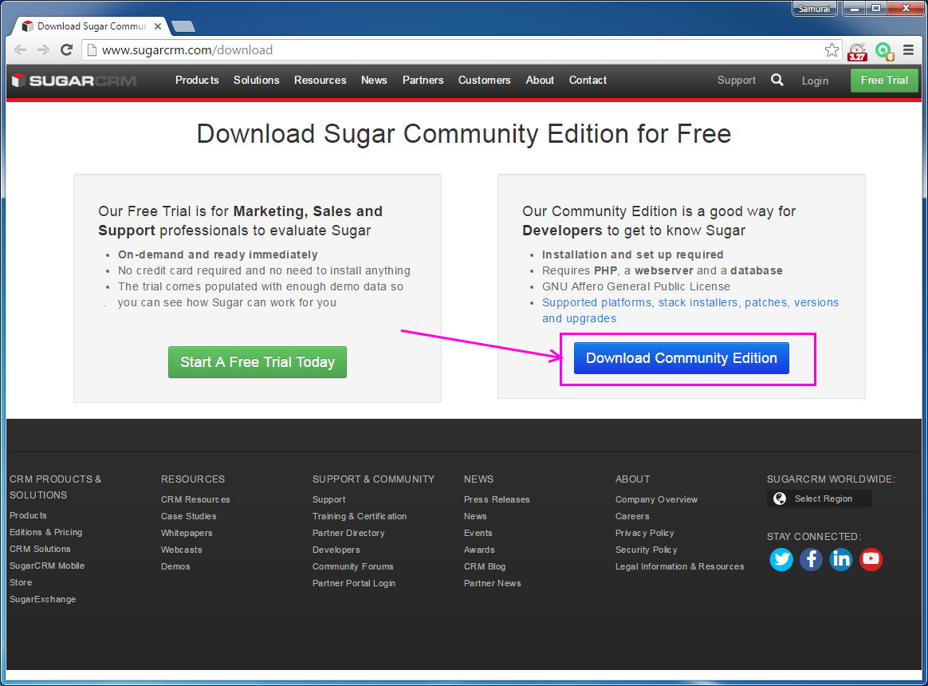Image resolution: width=928 pixels, height=686 pixels.
Task: Click footer SugarExchange link
Action: (x=42, y=599)
